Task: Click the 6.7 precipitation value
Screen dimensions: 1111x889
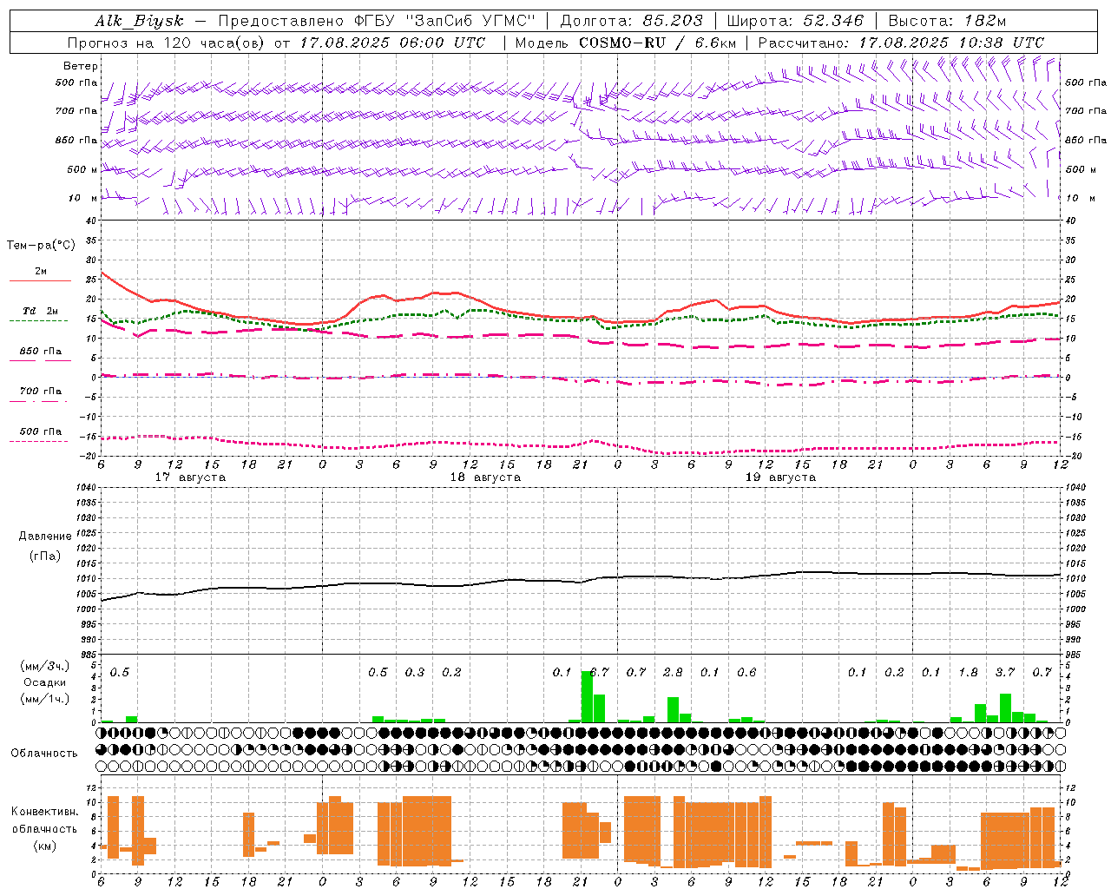Action: click(599, 672)
